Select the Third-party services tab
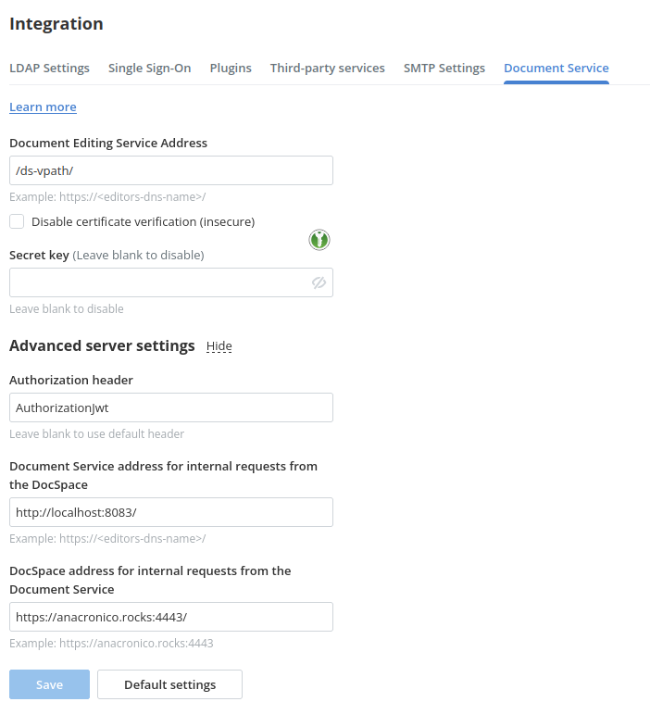This screenshot has width=650, height=727. coord(327,68)
